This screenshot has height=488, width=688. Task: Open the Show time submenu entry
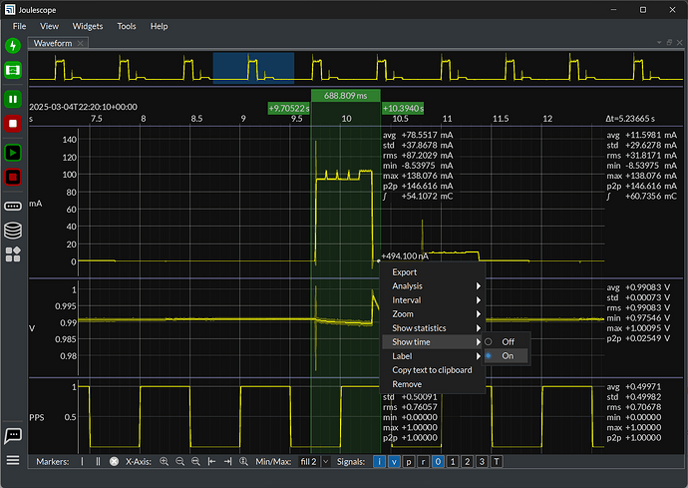point(432,342)
